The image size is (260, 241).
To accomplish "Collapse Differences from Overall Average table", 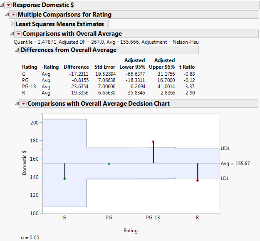I will pyautogui.click(x=17, y=50).
